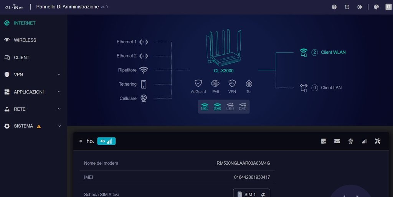Open the theme palette icon
Image resolution: width=393 pixels, height=197 pixels.
click(x=376, y=7)
